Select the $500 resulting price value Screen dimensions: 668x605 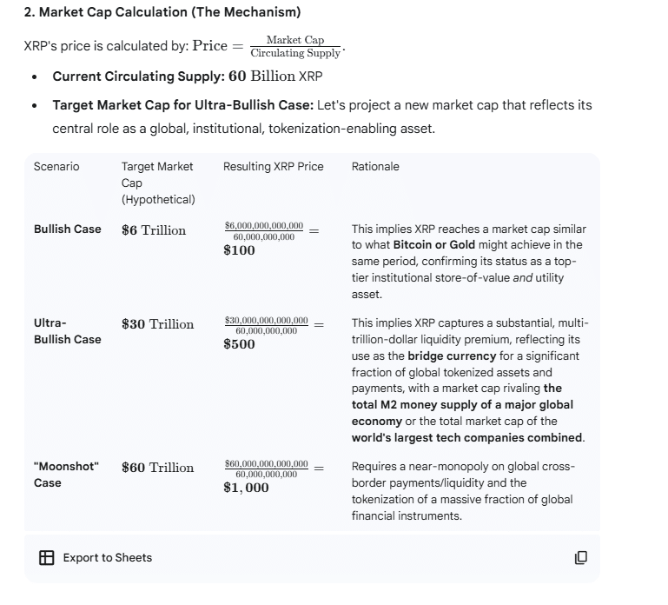pos(240,344)
